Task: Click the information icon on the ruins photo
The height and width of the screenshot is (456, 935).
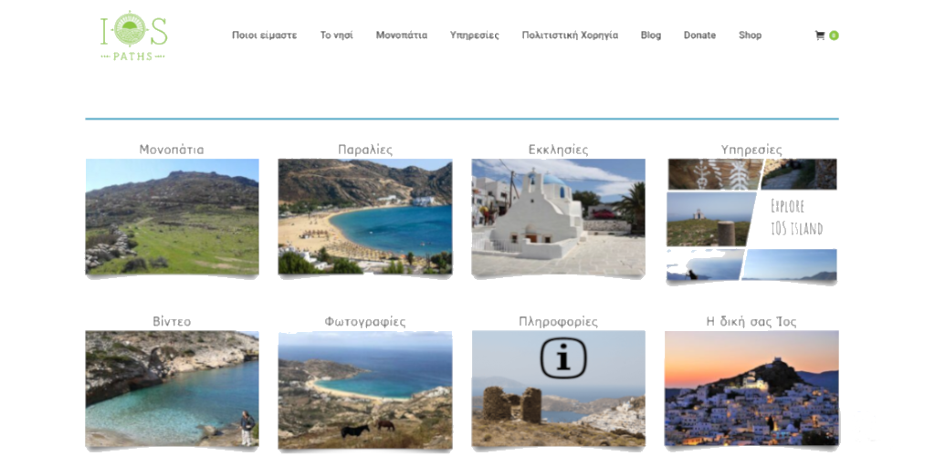Action: tap(563, 358)
